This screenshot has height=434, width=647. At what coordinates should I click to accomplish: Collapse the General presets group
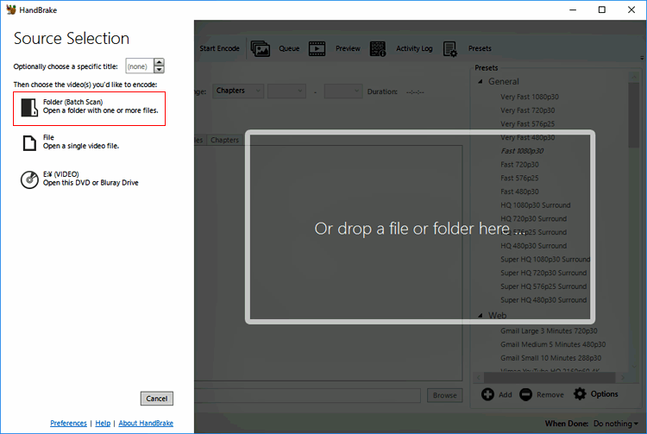(481, 82)
